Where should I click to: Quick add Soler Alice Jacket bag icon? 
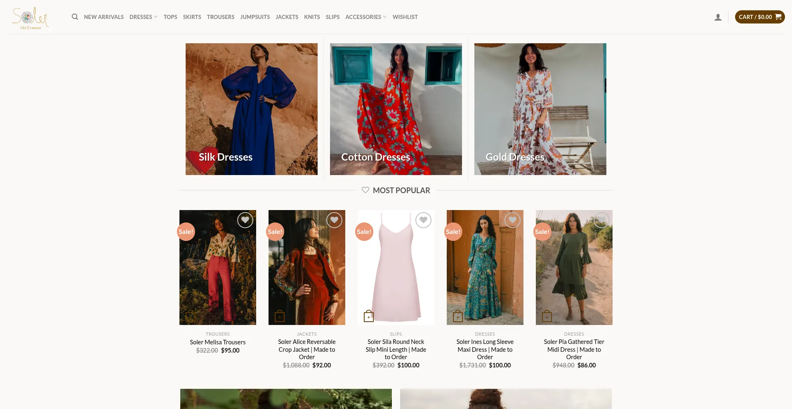280,316
